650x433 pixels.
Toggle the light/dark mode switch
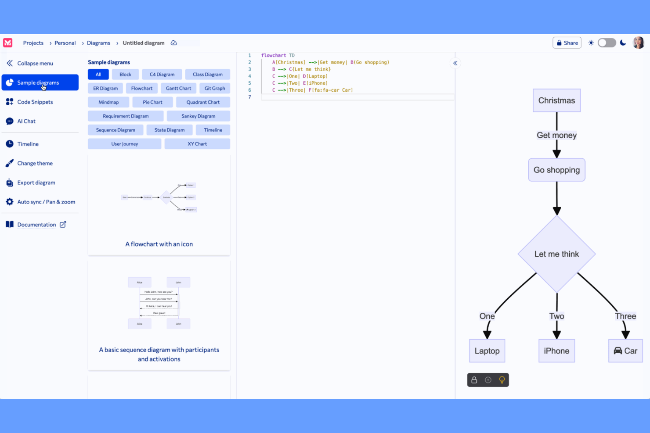coord(607,43)
